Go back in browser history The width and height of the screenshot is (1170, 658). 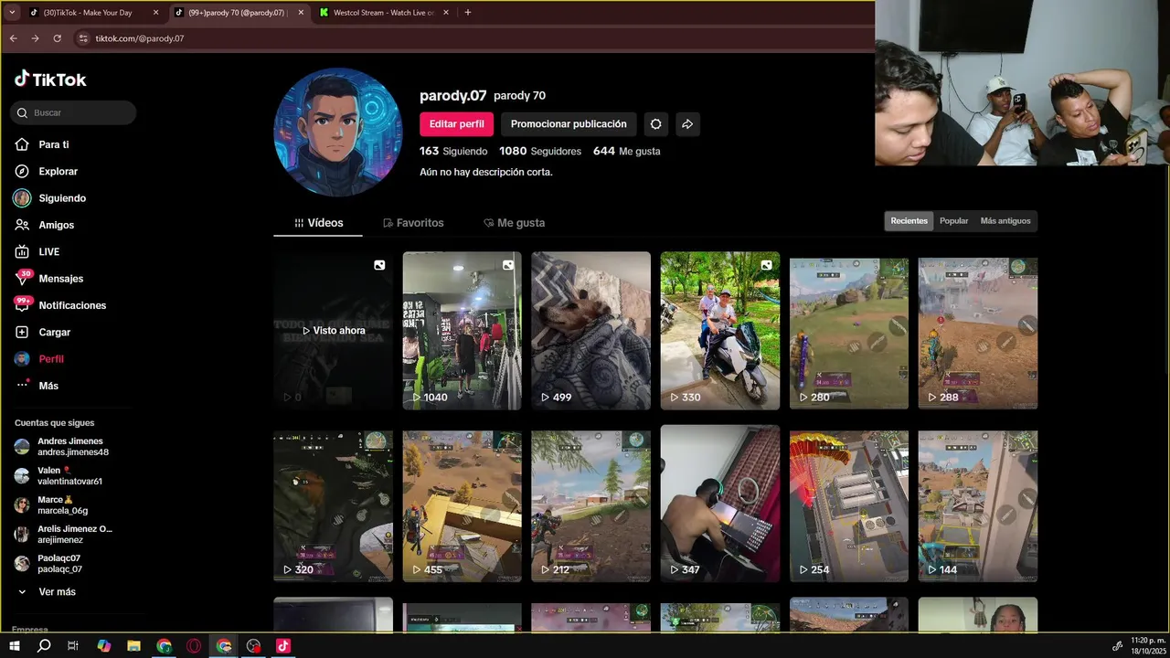pyautogui.click(x=13, y=38)
